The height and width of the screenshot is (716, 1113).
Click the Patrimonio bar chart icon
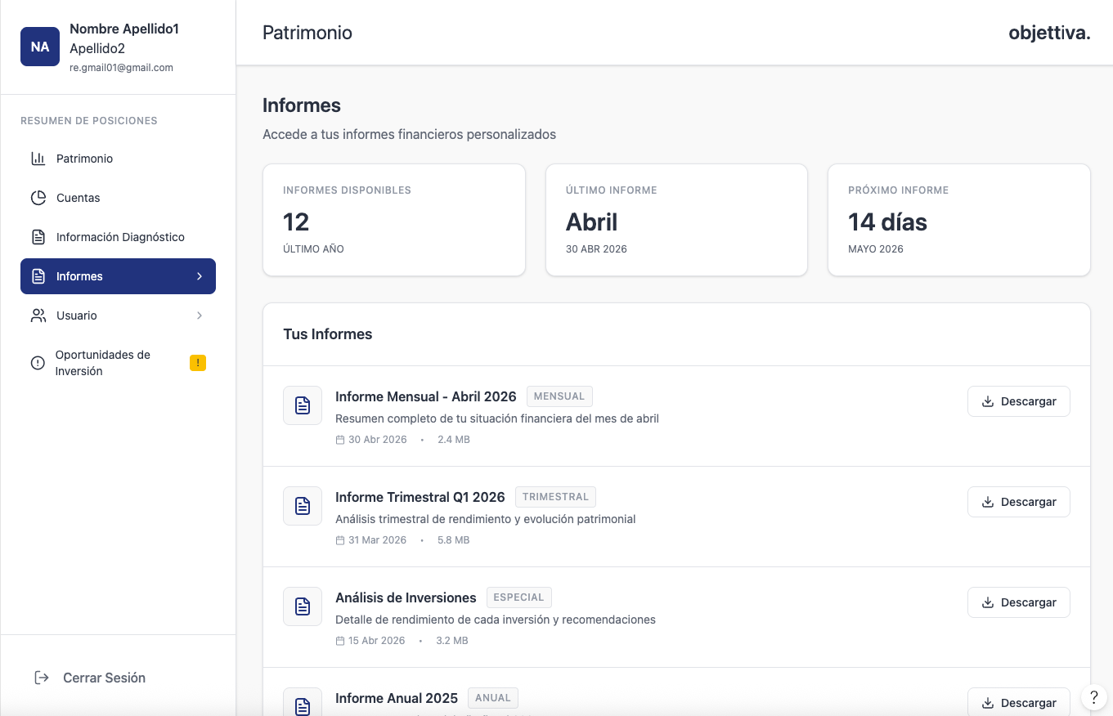(x=38, y=159)
